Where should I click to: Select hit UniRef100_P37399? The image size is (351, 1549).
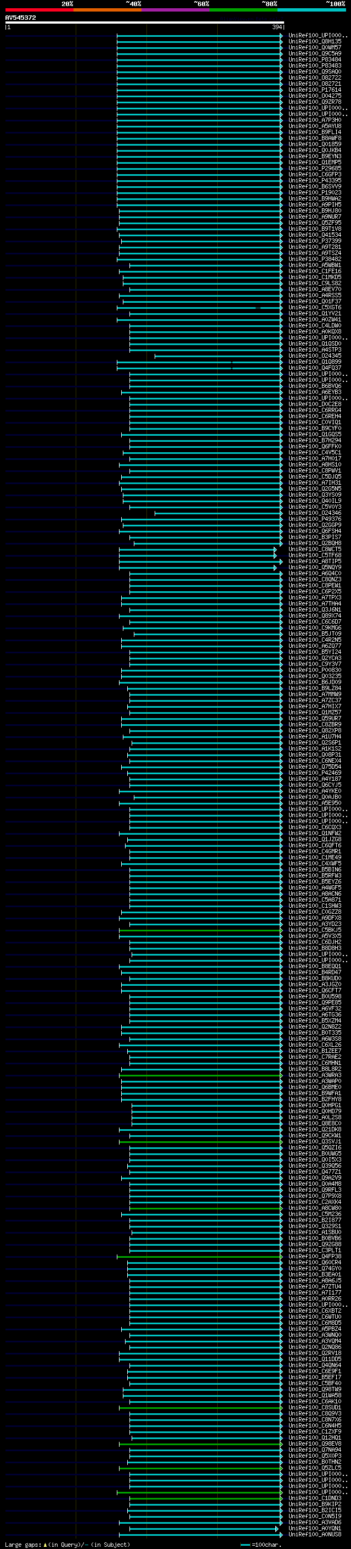pos(314,241)
